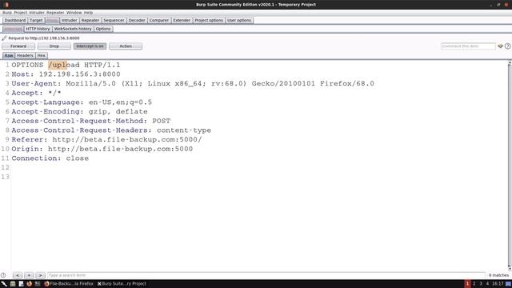Open the Intercept help question-mark icon
Screen dimensions: 512x288
point(507,46)
